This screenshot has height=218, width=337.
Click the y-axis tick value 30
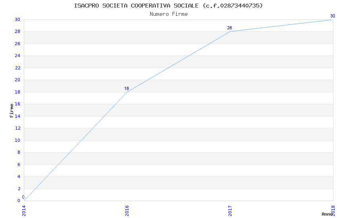[17, 19]
